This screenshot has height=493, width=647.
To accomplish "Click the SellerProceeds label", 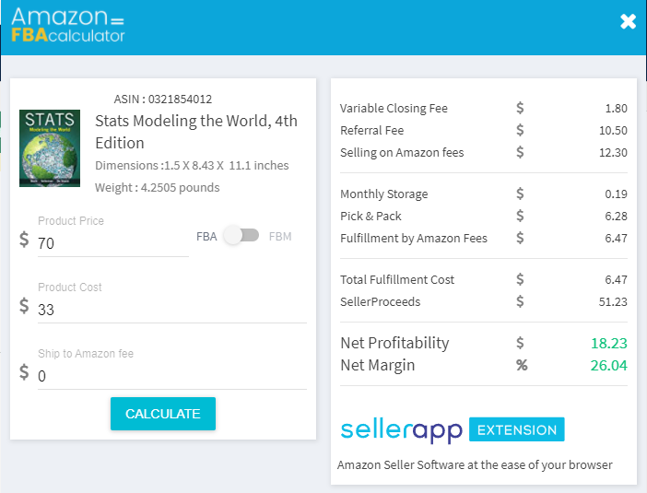I will click(x=380, y=302).
